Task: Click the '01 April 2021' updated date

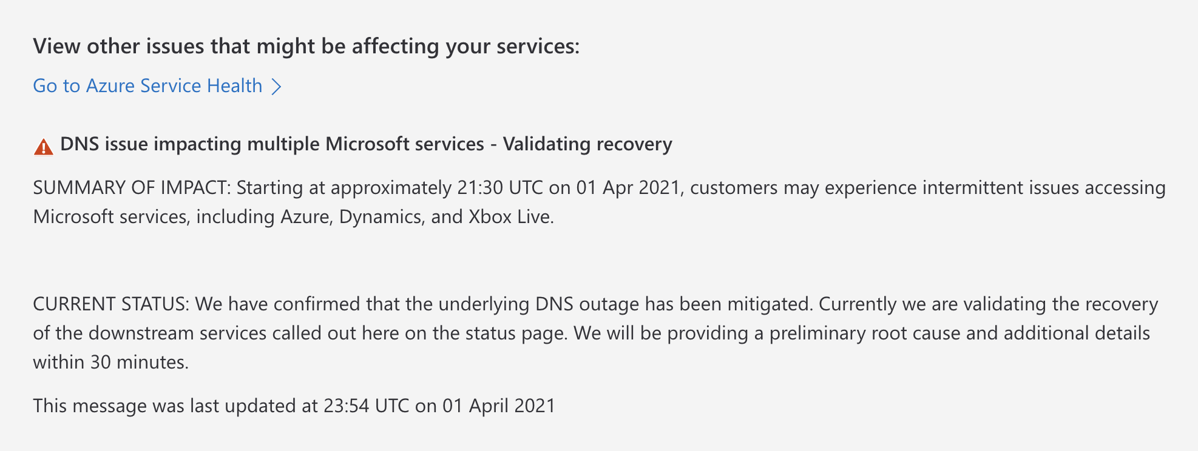Action: click(x=499, y=406)
